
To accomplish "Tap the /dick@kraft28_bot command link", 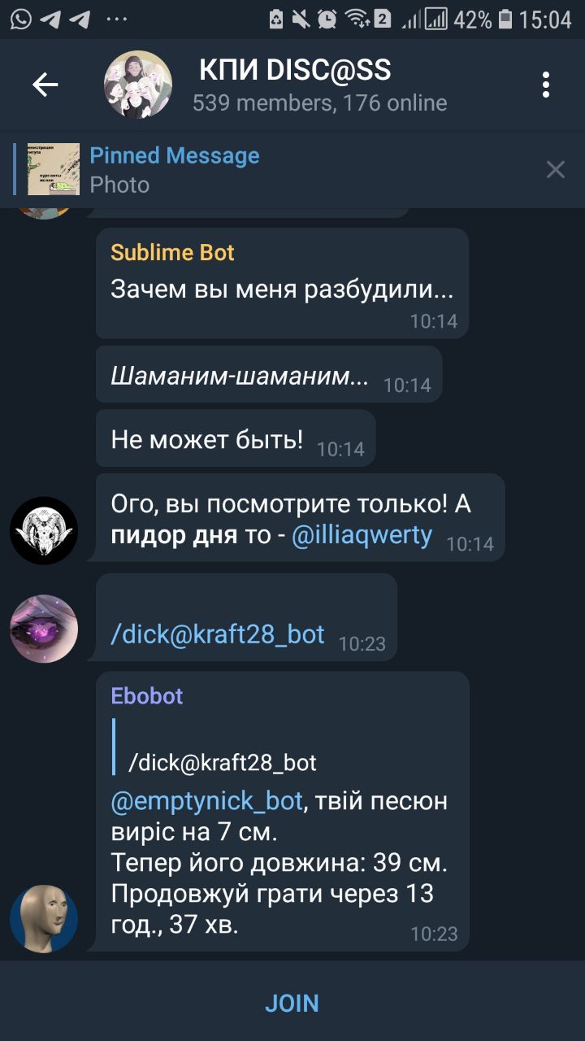I will (x=218, y=634).
